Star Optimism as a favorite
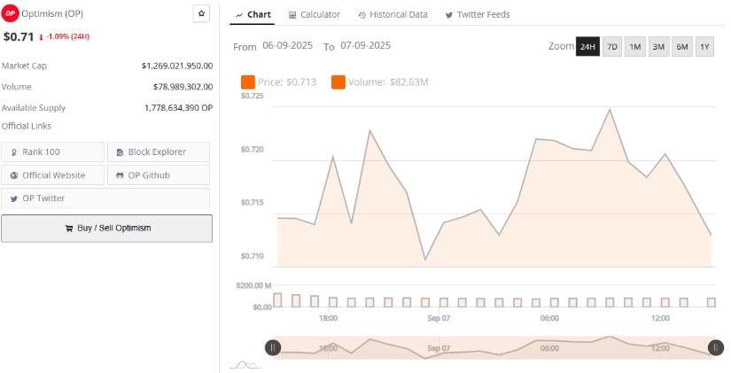This screenshot has height=373, width=731. (201, 13)
